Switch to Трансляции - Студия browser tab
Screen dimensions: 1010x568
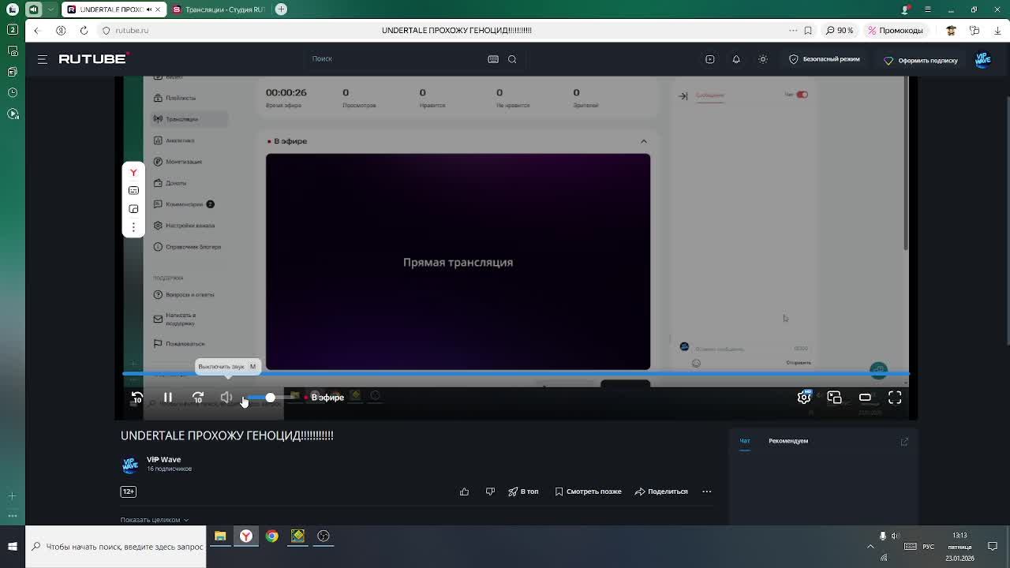coord(219,9)
